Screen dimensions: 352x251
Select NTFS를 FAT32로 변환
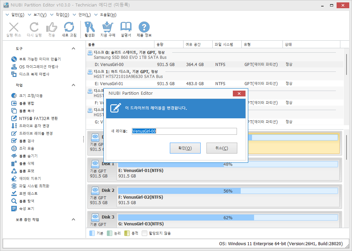click(x=35, y=118)
